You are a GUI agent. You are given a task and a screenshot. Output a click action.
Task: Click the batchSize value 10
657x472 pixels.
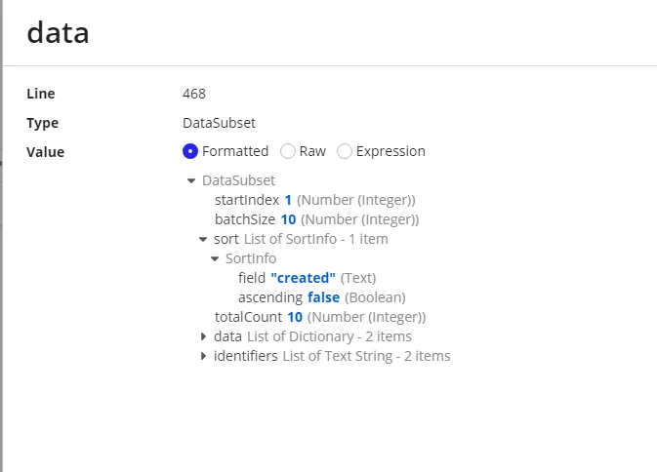pos(288,219)
